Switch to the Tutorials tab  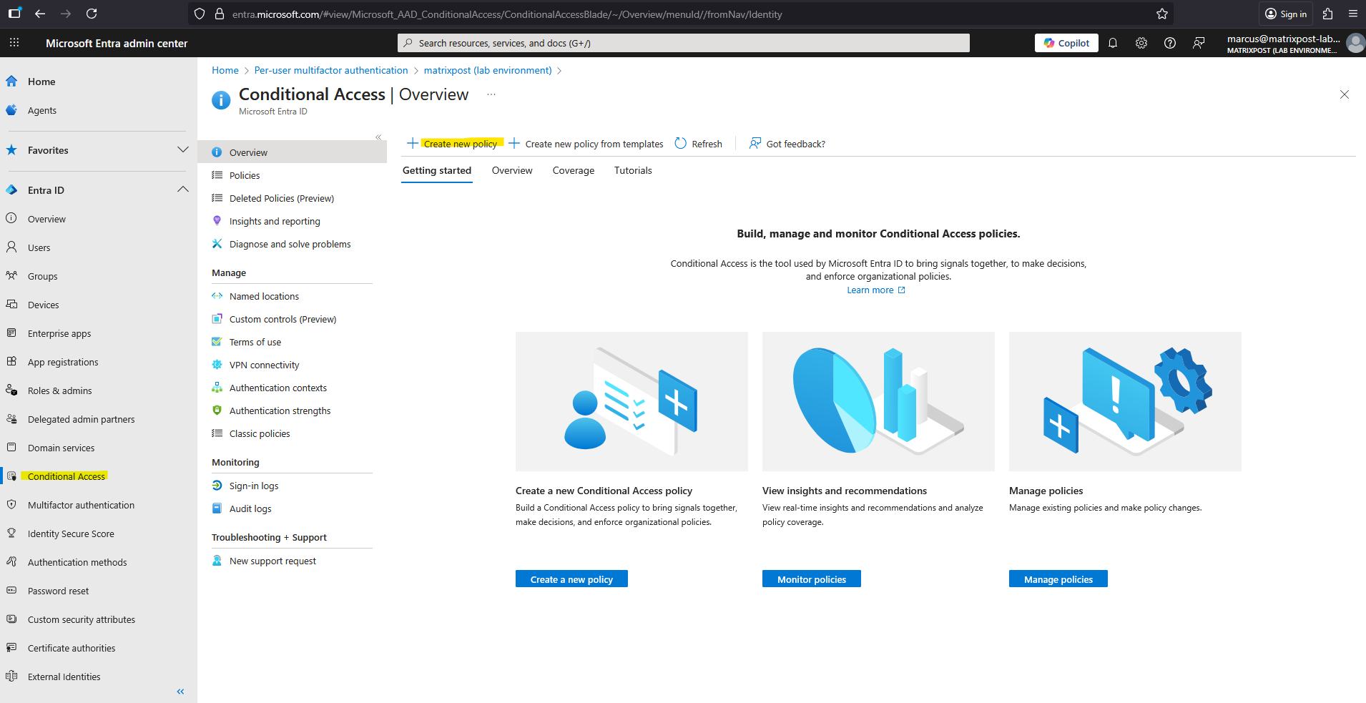click(633, 170)
